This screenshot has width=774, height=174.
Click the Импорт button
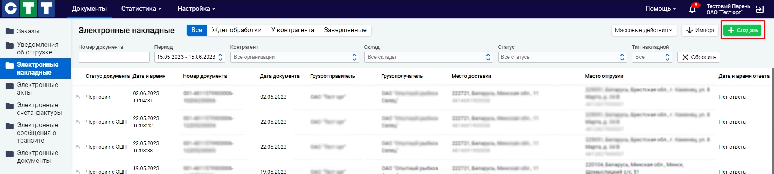click(x=701, y=30)
